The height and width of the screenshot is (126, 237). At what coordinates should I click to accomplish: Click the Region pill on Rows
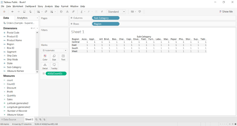tap(106, 24)
